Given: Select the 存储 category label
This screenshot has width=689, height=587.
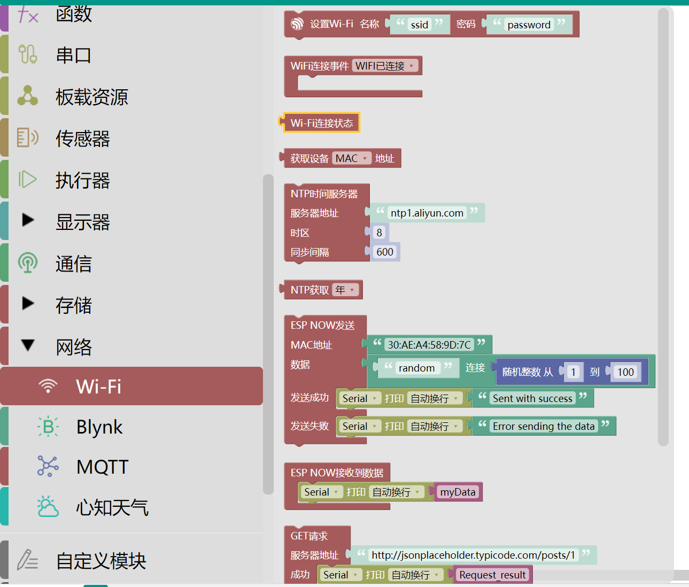Looking at the screenshot, I should [x=74, y=305].
